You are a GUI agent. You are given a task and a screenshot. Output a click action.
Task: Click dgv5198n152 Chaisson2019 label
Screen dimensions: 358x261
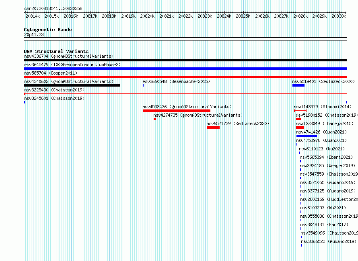coord(327,115)
